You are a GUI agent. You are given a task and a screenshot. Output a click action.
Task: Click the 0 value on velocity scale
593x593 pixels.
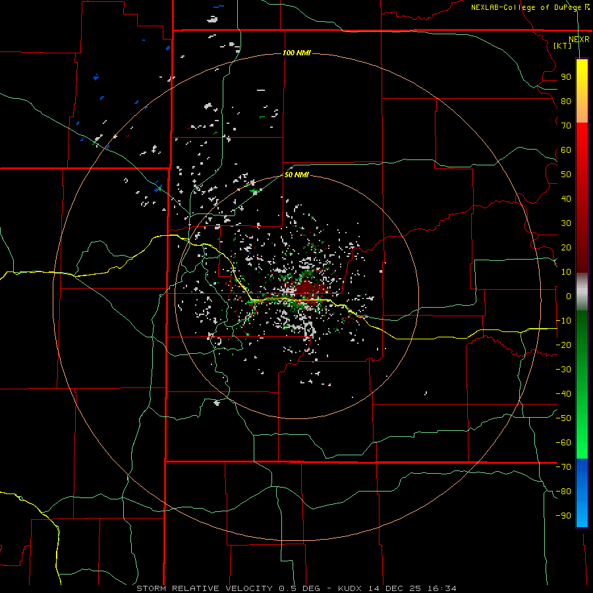coord(569,296)
